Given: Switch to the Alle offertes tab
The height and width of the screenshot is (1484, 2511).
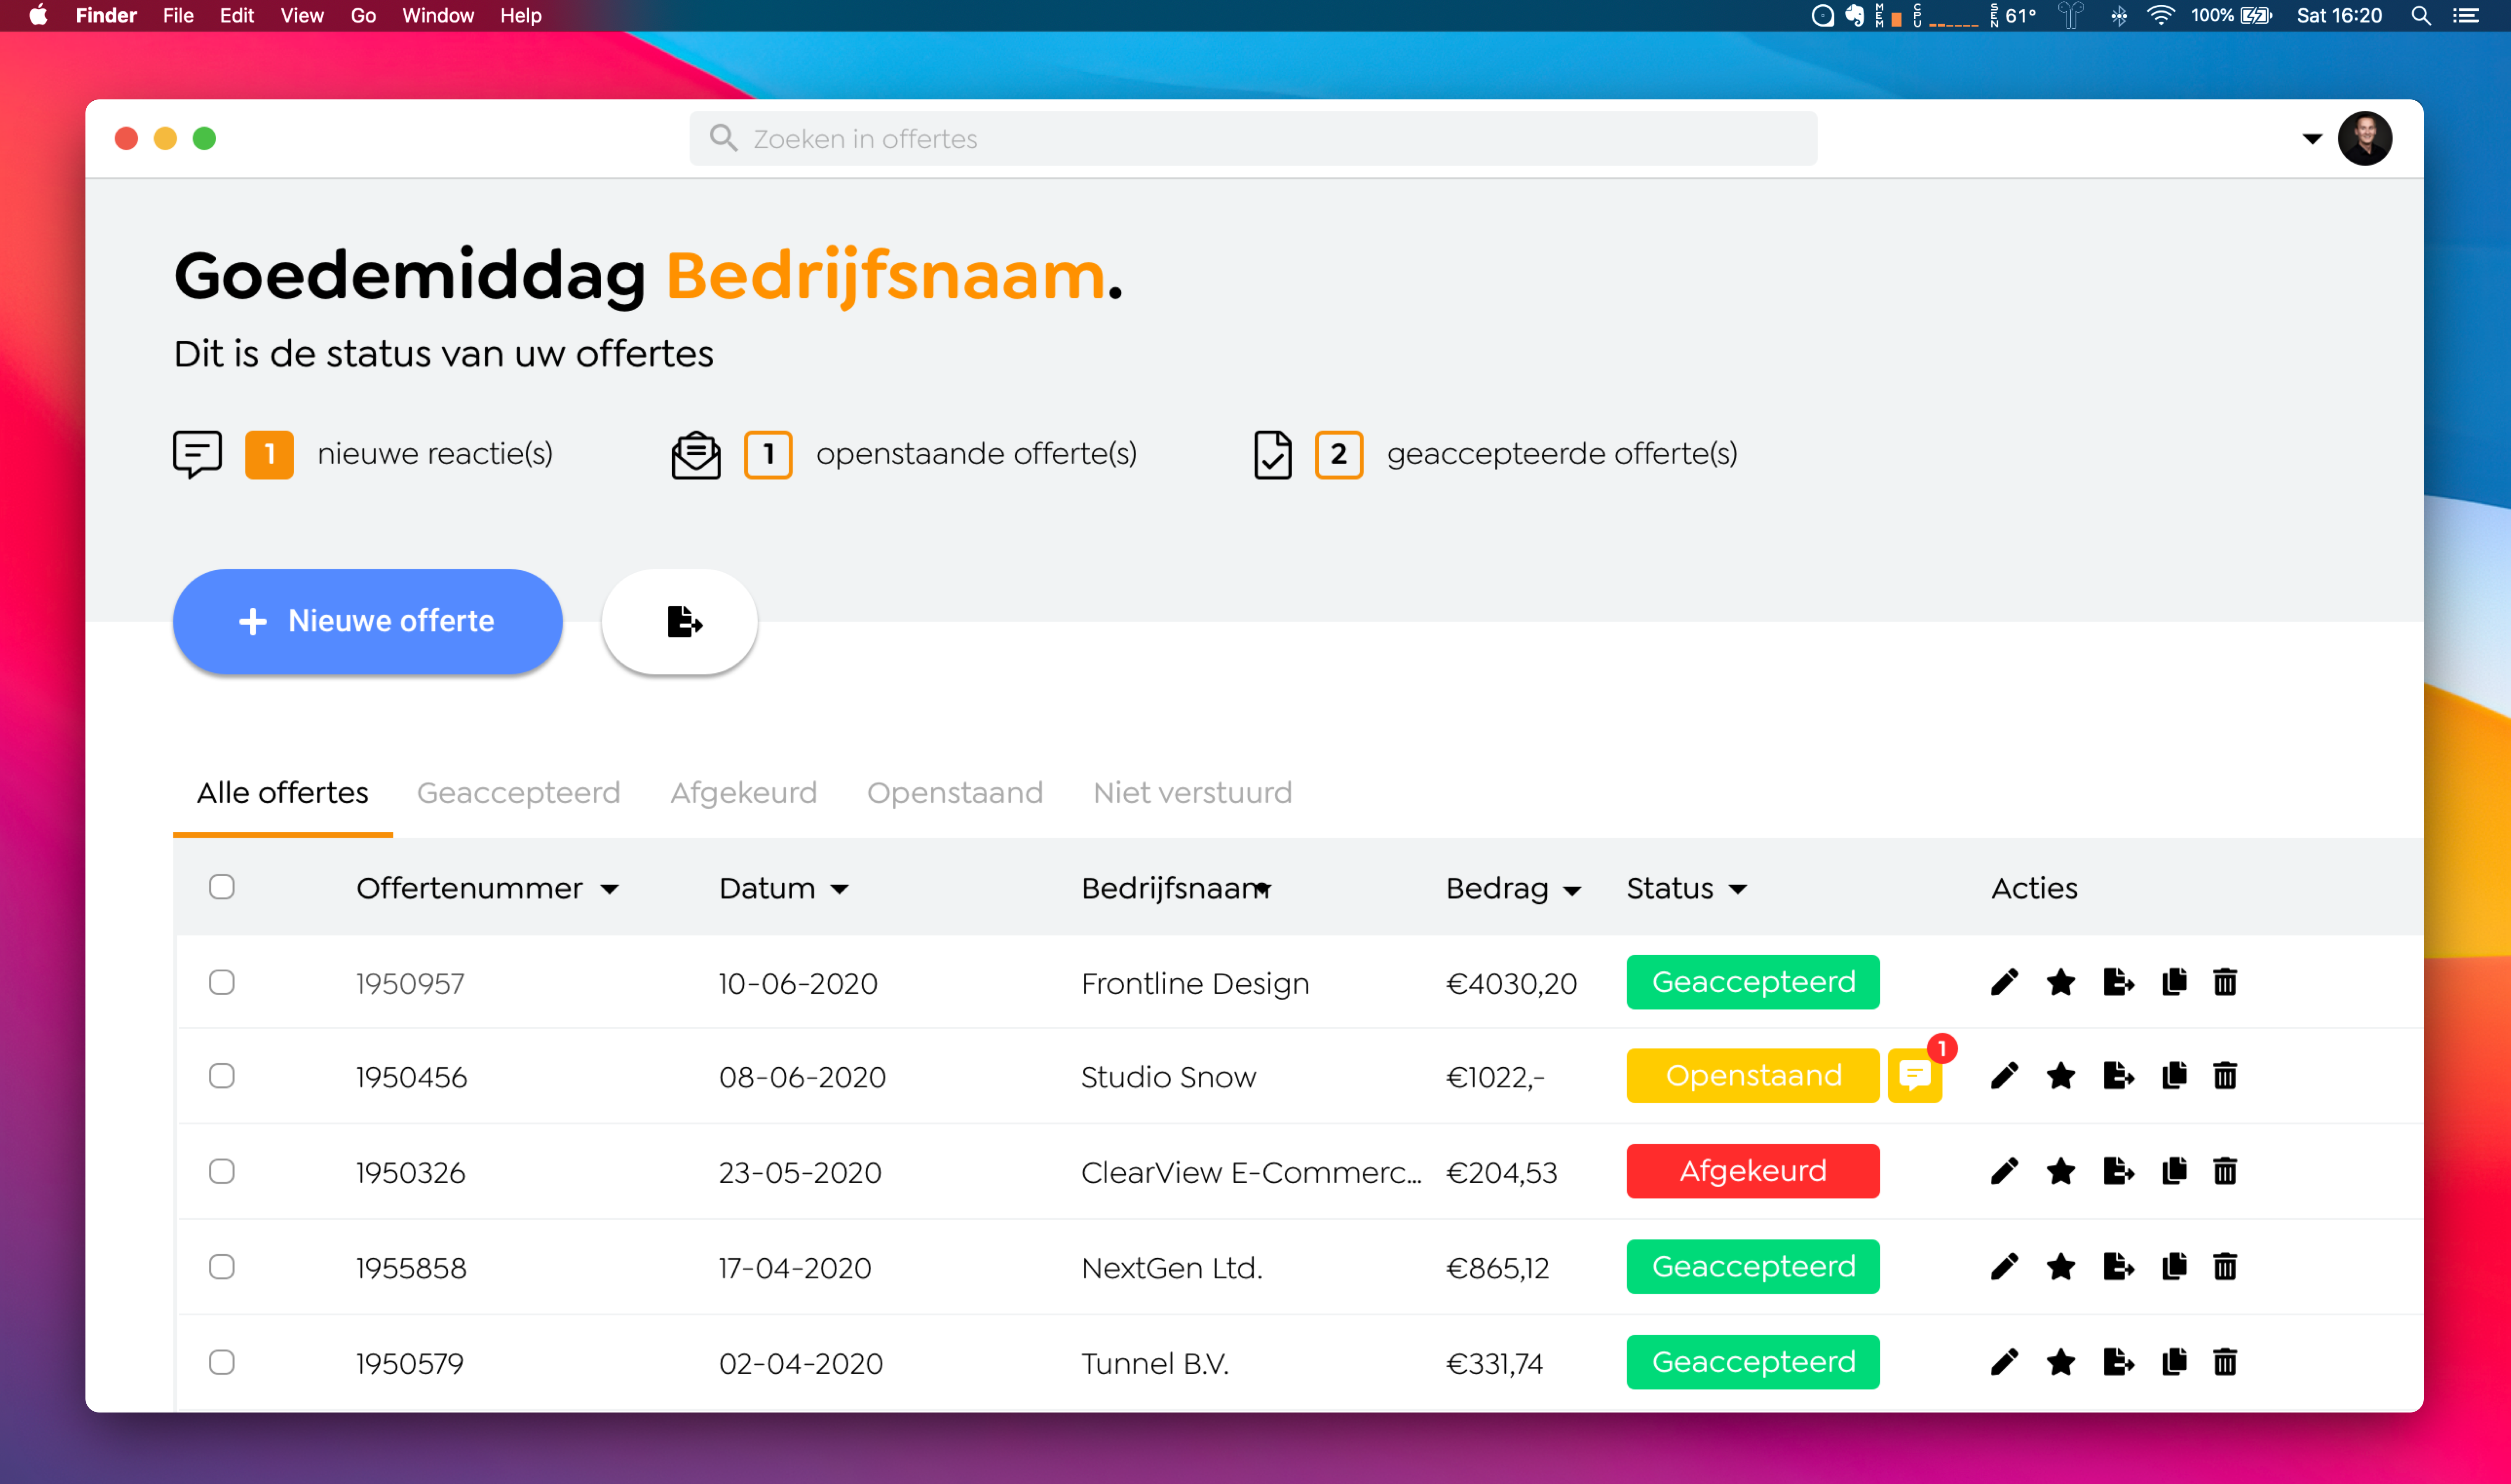Looking at the screenshot, I should [283, 793].
